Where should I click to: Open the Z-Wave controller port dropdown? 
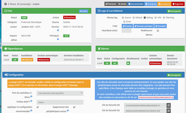pyautogui.click(x=60, y=93)
